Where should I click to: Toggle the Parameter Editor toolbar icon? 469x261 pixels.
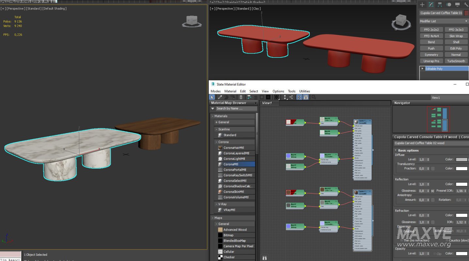[306, 97]
